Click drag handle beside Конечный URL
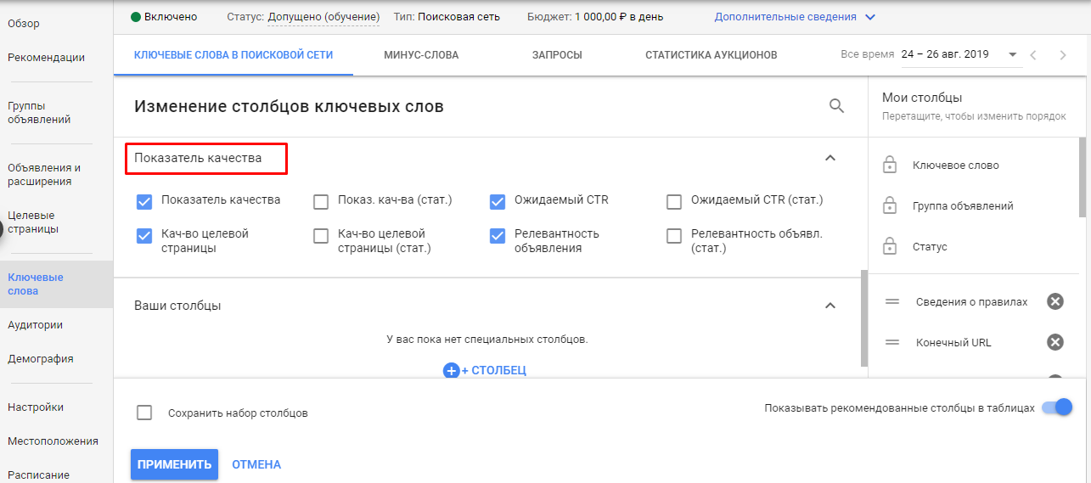1091x483 pixels. tap(892, 342)
